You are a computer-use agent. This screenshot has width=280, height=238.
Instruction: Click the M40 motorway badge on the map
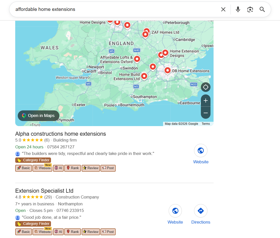click(x=137, y=50)
